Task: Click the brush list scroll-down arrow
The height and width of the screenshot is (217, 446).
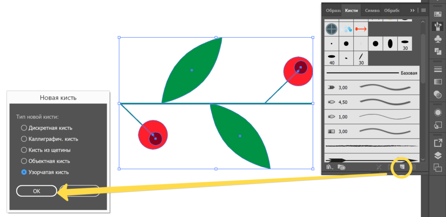Action: tap(422, 159)
